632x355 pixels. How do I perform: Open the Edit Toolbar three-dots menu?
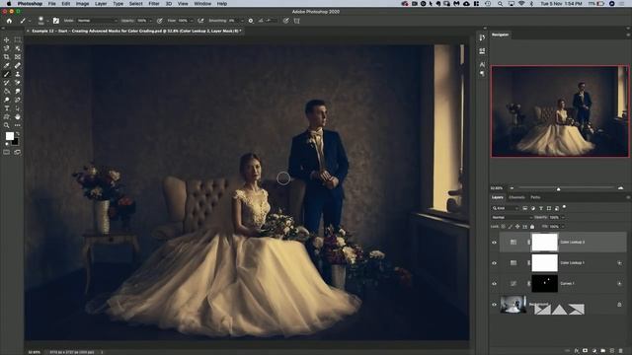coord(18,125)
